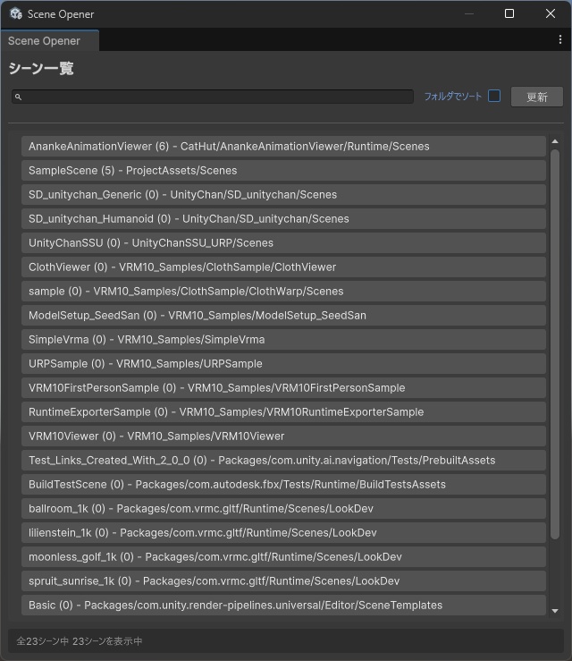Open the SD_unitychan_Humanoid scene

pyautogui.click(x=283, y=219)
